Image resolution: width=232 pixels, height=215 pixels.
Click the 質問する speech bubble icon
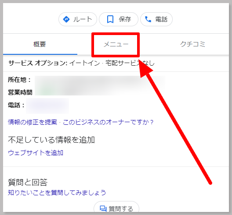pos(103,209)
